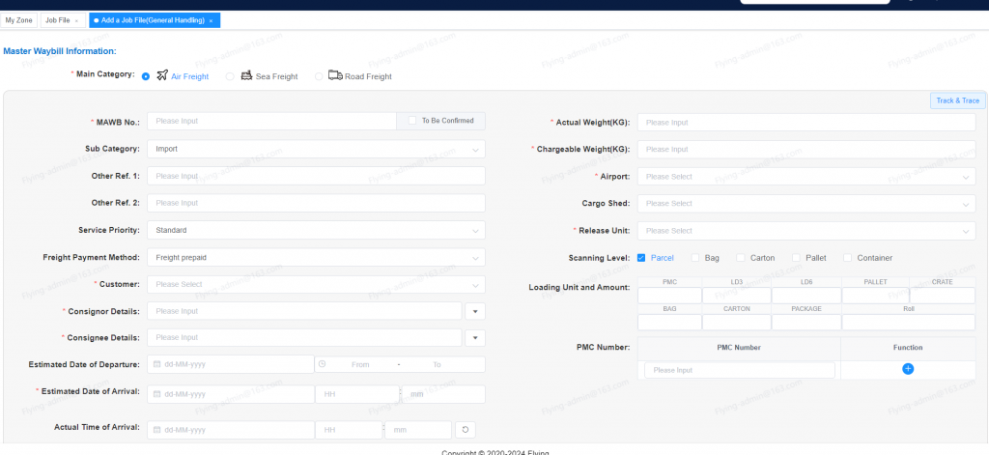Click calendar icon in Estimated Date of Departure
Viewport: 989px width, 455px height.
click(157, 364)
